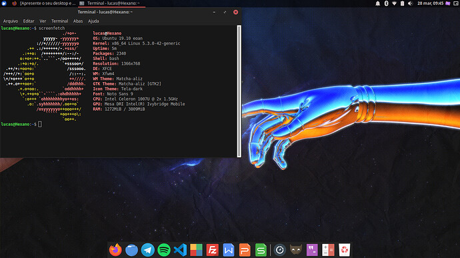This screenshot has width=460, height=258.
Task: Switch to Firefox 'Apresente o seu desktop' taskbar window
Action: tap(43, 3)
